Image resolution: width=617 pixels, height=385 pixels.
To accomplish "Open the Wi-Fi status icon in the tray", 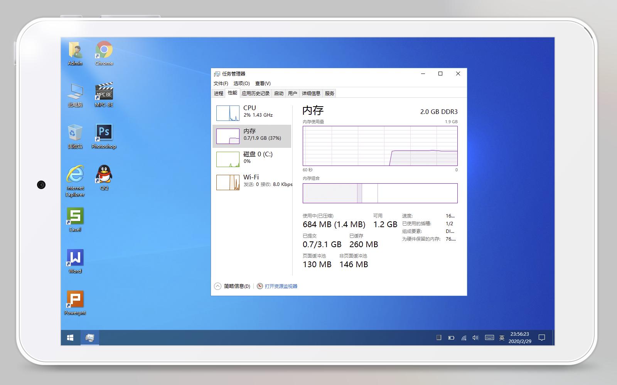I will (463, 337).
